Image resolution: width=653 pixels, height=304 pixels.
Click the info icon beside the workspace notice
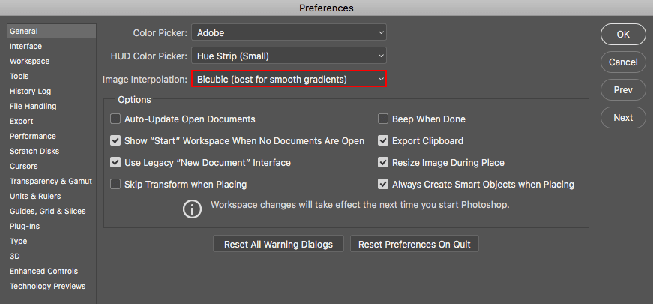click(192, 209)
